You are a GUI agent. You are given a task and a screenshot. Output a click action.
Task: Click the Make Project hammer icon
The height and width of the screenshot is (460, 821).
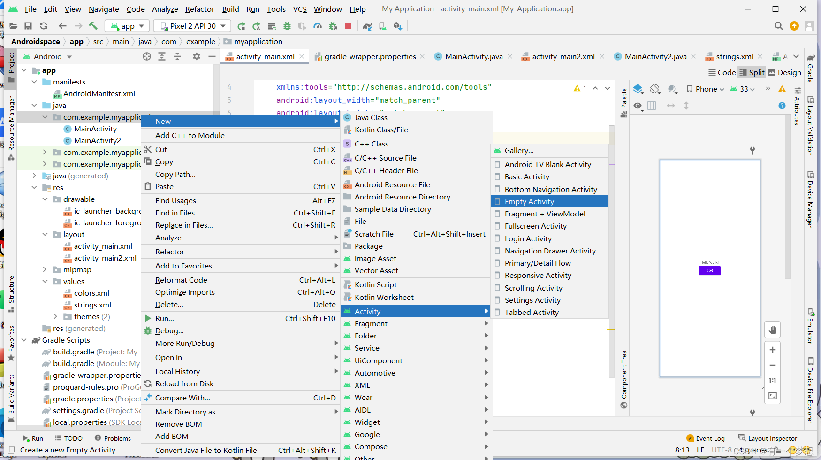click(93, 26)
